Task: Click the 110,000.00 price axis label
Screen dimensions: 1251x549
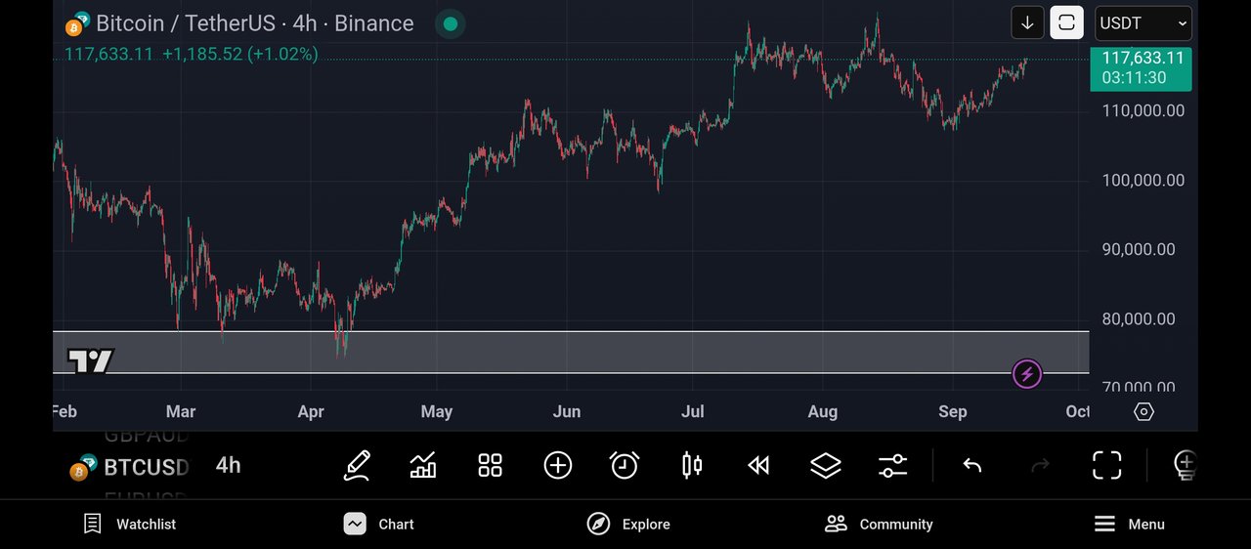Action: tap(1143, 110)
